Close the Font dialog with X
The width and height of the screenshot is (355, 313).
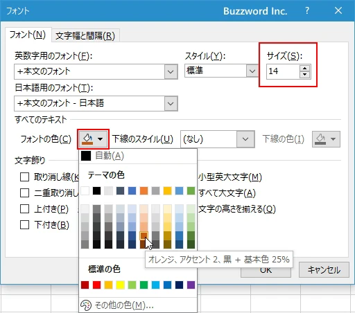pyautogui.click(x=338, y=10)
